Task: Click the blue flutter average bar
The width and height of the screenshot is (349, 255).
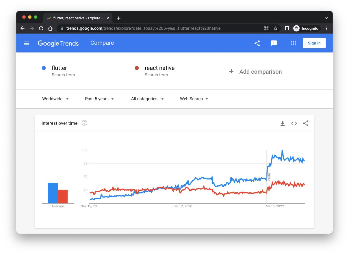Action: (53, 193)
